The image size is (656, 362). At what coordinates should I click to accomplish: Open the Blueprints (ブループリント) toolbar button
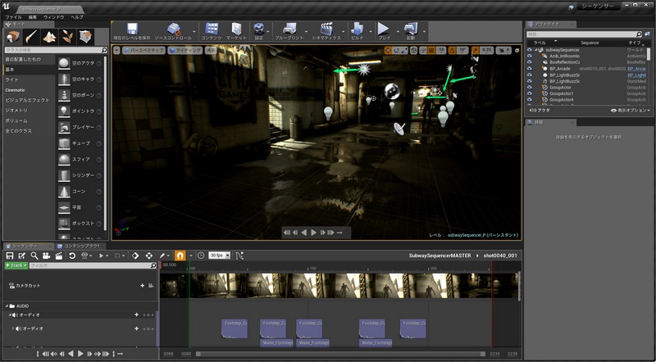289,31
